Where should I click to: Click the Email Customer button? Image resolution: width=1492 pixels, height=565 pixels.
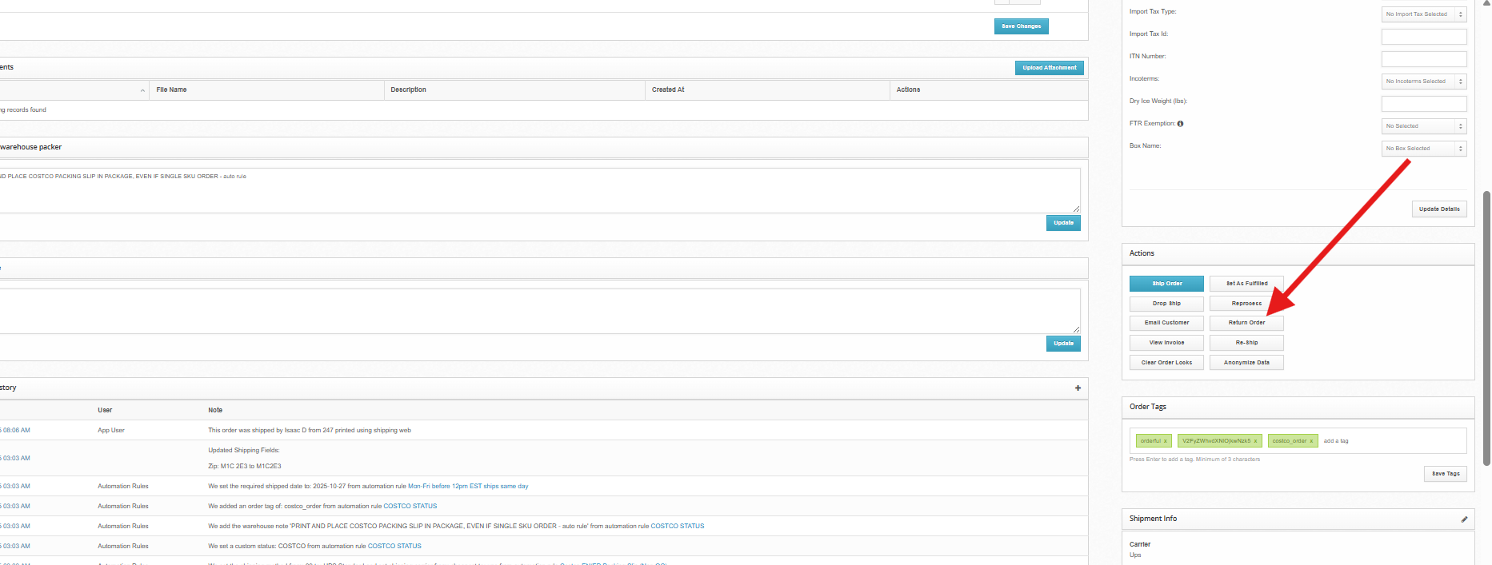pyautogui.click(x=1166, y=323)
